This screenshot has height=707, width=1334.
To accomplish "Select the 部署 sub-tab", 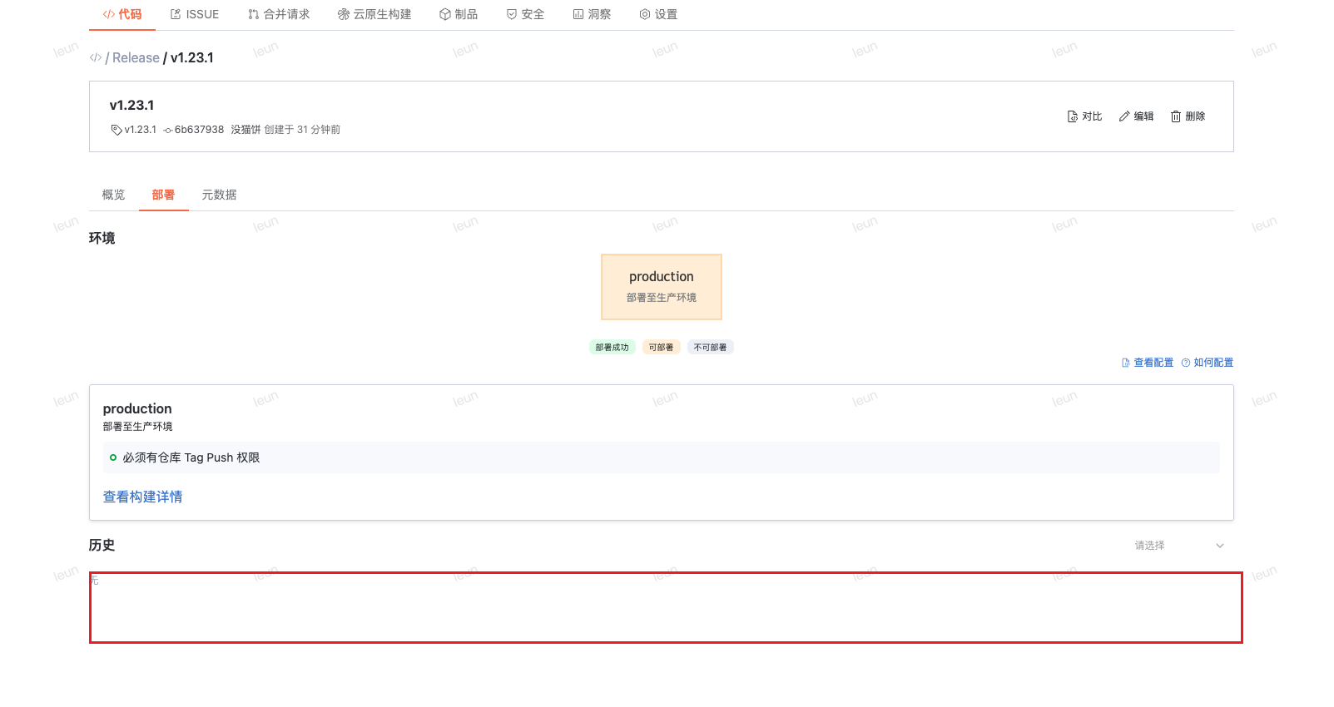I will [163, 195].
